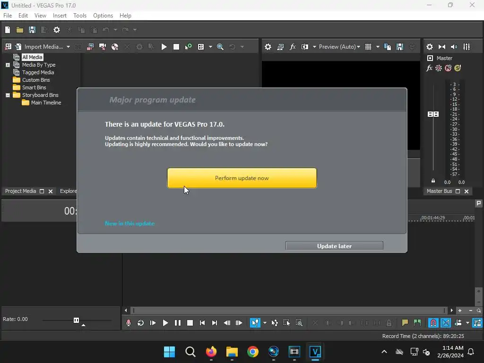
Task: Open the View menu
Action: coord(40,16)
